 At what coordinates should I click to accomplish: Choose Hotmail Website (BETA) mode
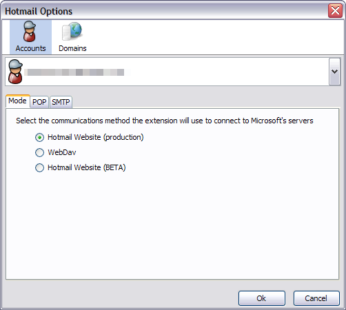pyautogui.click(x=39, y=167)
